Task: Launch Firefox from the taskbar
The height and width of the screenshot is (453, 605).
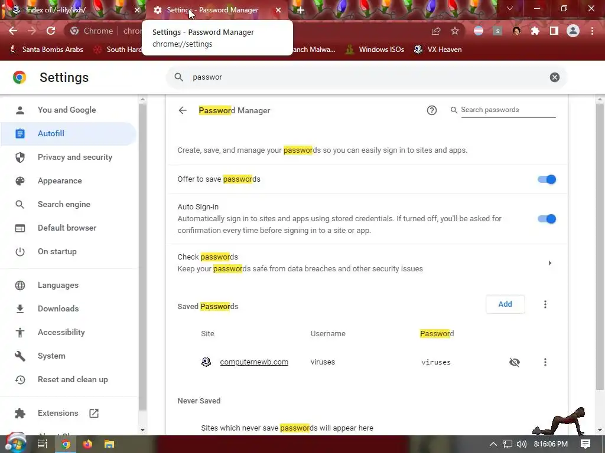Action: coord(87,444)
